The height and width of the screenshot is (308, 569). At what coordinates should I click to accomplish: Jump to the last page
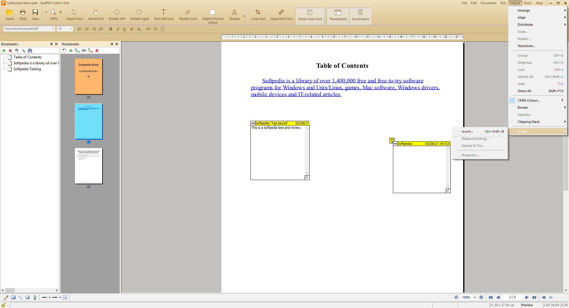click(534, 297)
